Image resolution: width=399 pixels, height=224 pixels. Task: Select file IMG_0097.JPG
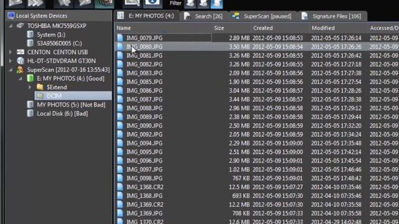144,169
